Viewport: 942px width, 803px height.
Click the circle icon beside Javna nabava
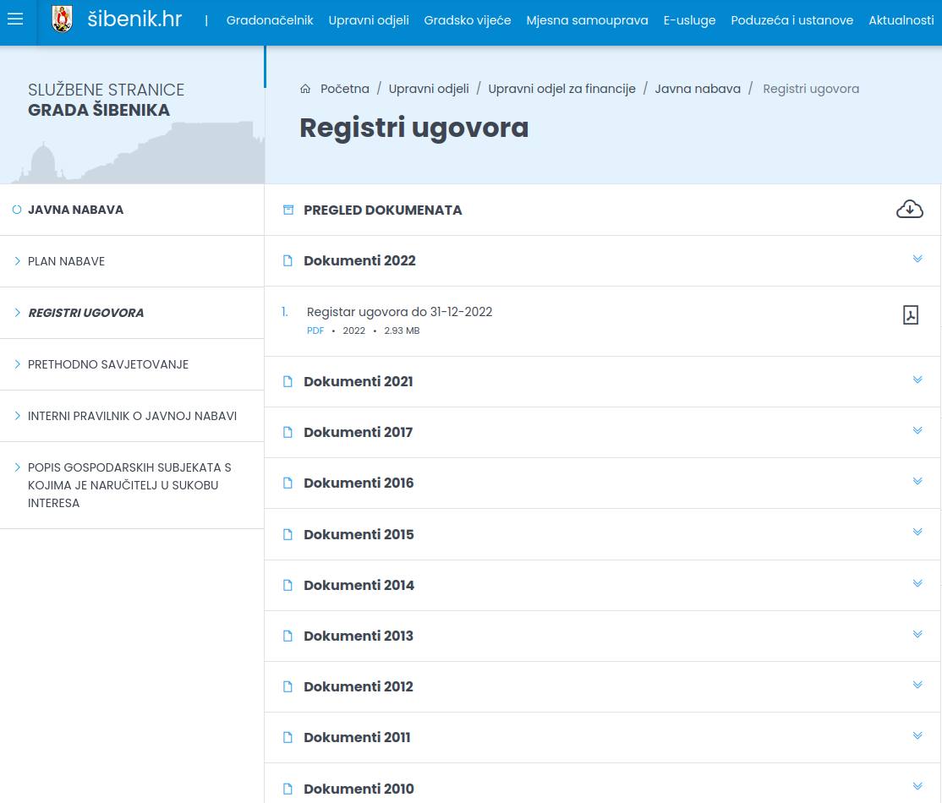click(17, 210)
